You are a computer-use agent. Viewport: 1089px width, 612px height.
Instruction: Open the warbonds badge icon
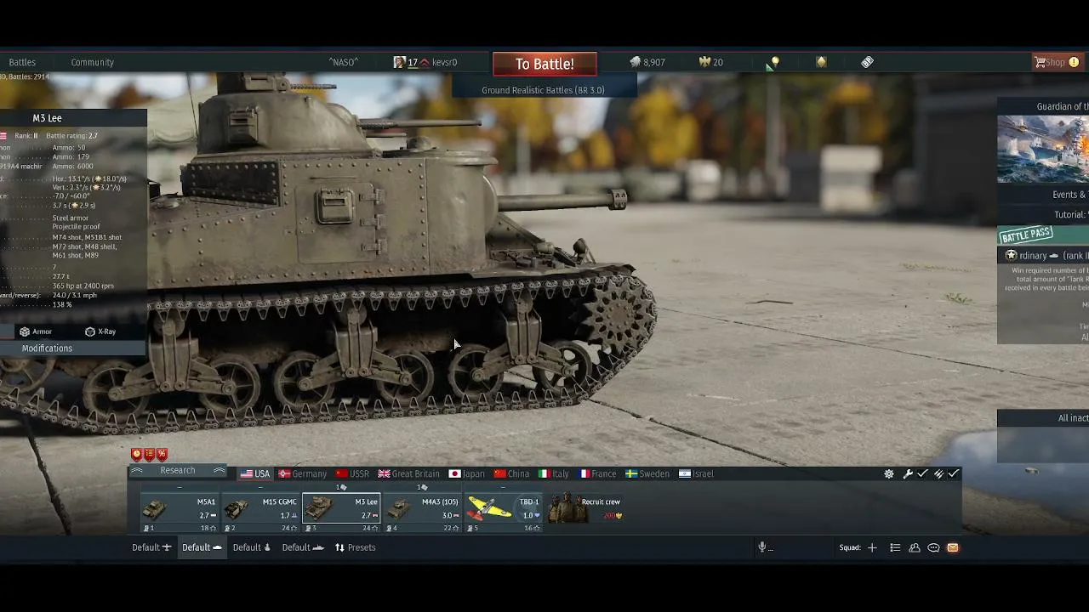821,62
